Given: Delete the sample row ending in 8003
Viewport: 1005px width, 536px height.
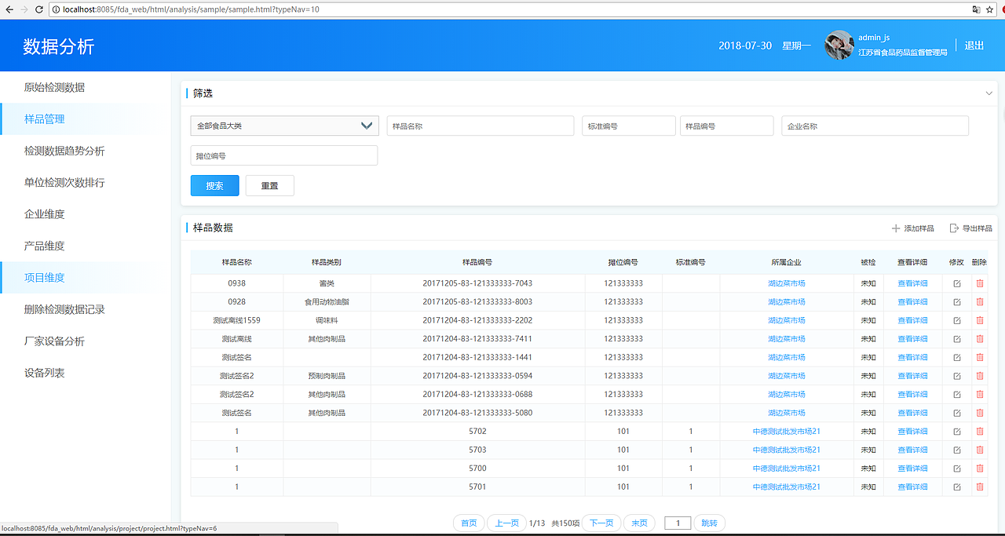Looking at the screenshot, I should click(979, 302).
